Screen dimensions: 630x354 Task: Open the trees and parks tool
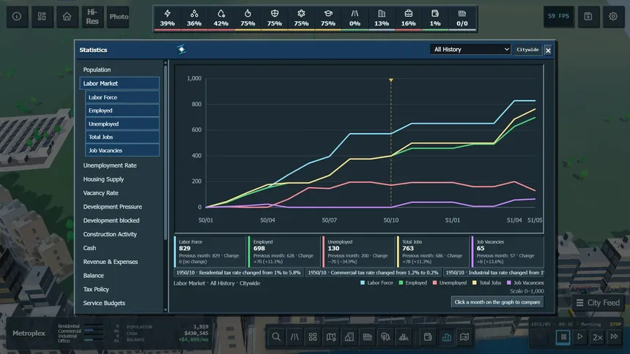point(385,336)
